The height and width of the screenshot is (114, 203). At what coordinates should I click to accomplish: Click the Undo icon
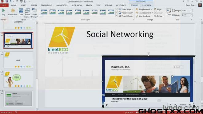pyautogui.click(x=11, y=2)
